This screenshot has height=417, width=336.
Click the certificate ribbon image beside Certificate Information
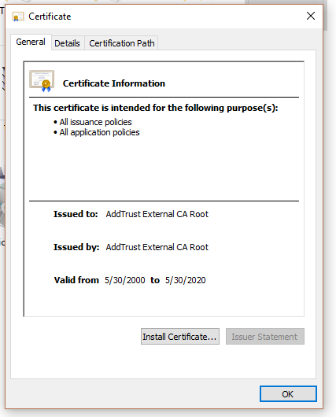[42, 81]
